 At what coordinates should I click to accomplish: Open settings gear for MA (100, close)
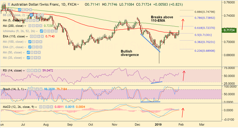tap(33, 42)
